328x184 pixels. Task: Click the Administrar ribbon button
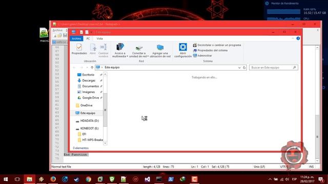[202, 56]
